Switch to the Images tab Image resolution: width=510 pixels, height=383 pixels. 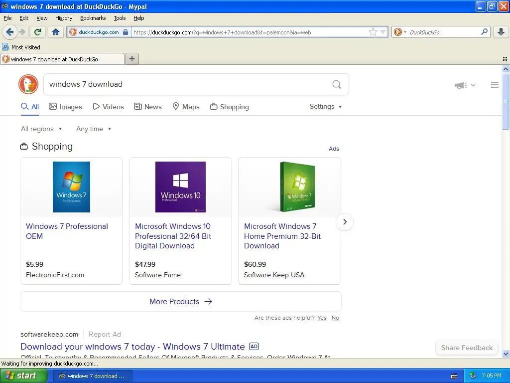click(65, 107)
